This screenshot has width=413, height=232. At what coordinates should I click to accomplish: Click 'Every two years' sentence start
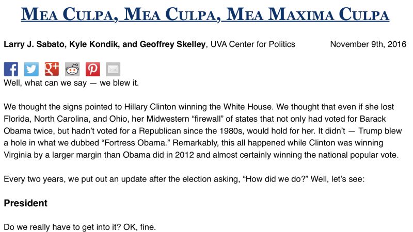click(32, 179)
